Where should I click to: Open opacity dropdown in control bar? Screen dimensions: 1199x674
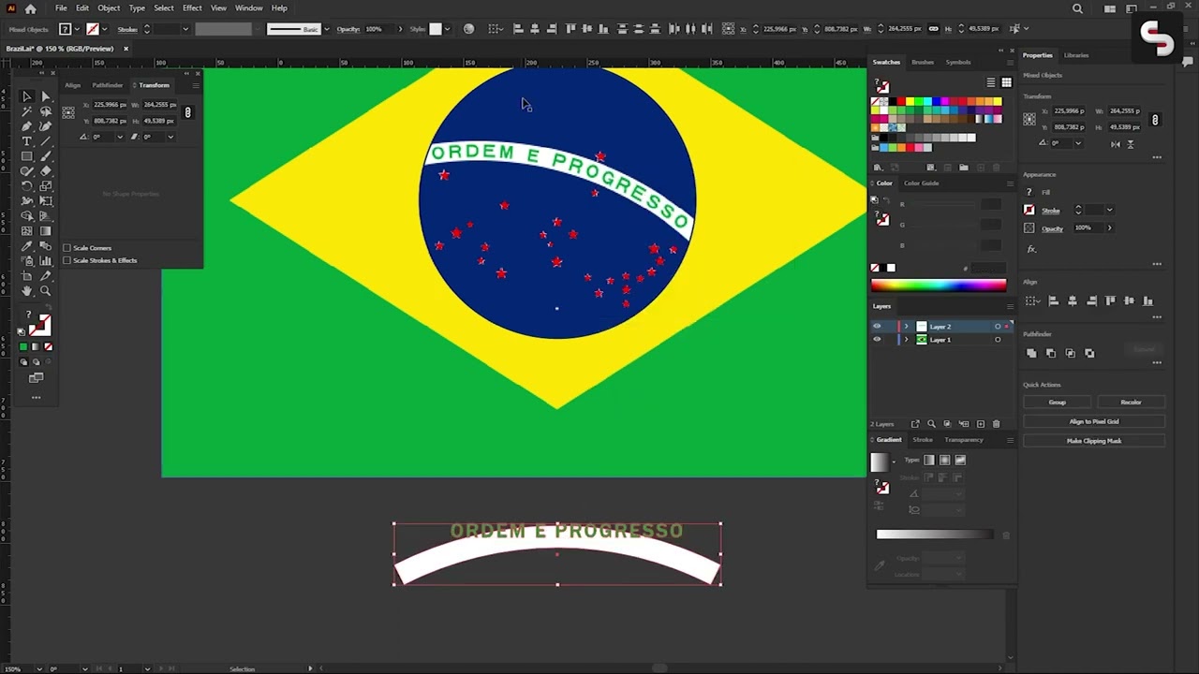pos(400,29)
